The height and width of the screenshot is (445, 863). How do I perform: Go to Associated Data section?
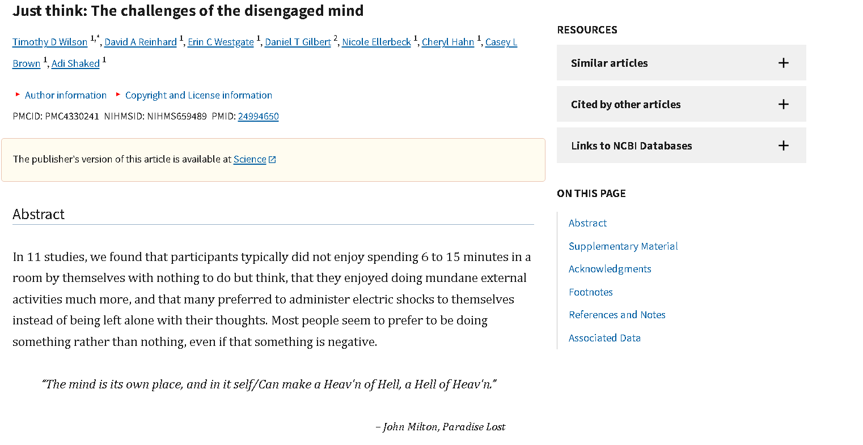(x=604, y=338)
